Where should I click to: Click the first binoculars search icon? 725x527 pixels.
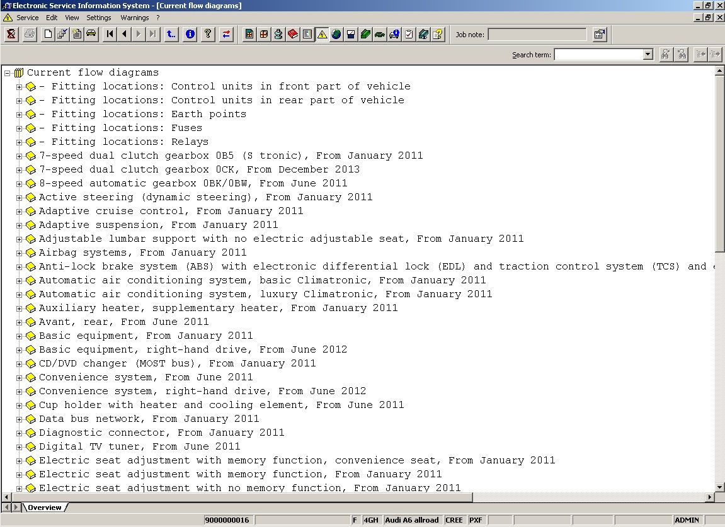tap(665, 55)
